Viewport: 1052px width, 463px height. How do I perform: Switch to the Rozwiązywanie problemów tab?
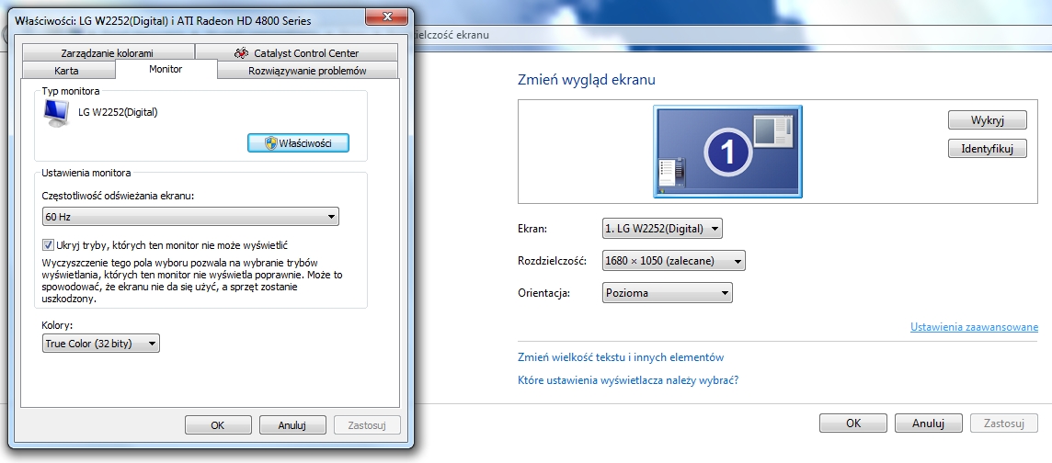(x=307, y=71)
